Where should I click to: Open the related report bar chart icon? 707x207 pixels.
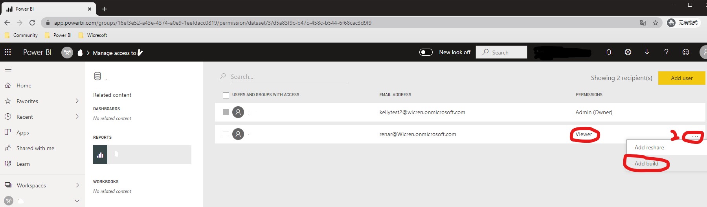(x=100, y=154)
